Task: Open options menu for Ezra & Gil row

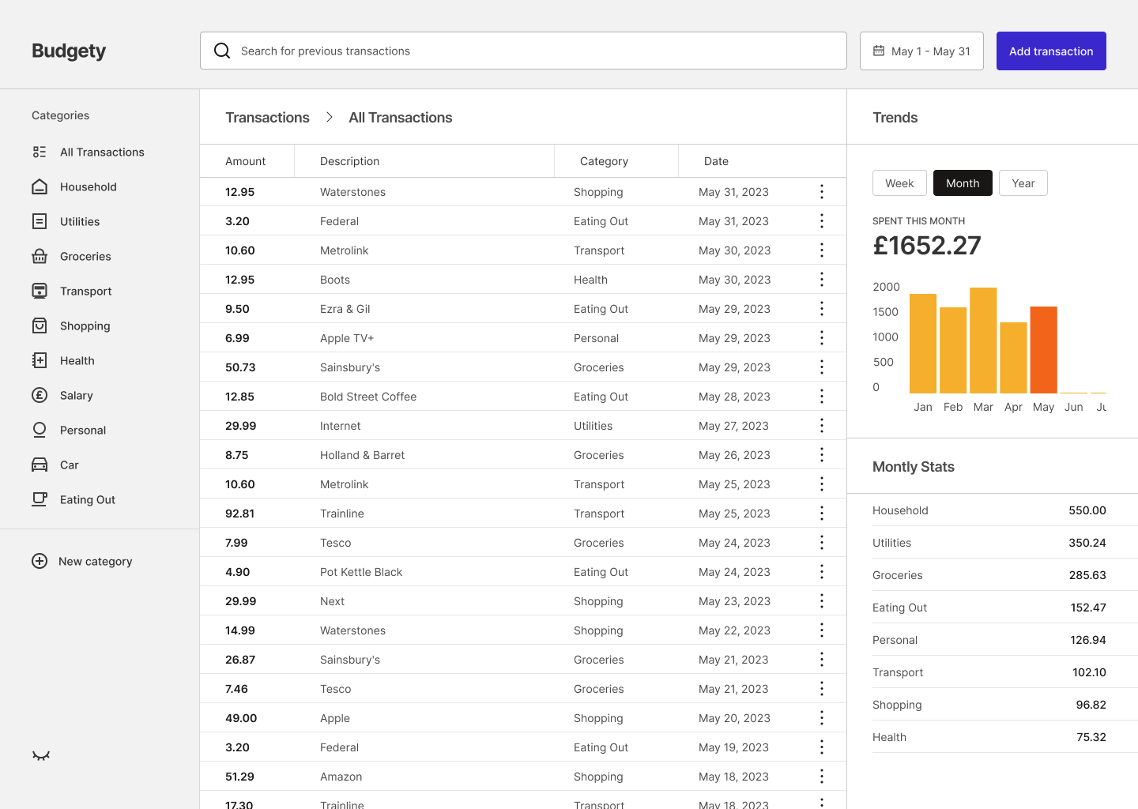Action: [822, 309]
